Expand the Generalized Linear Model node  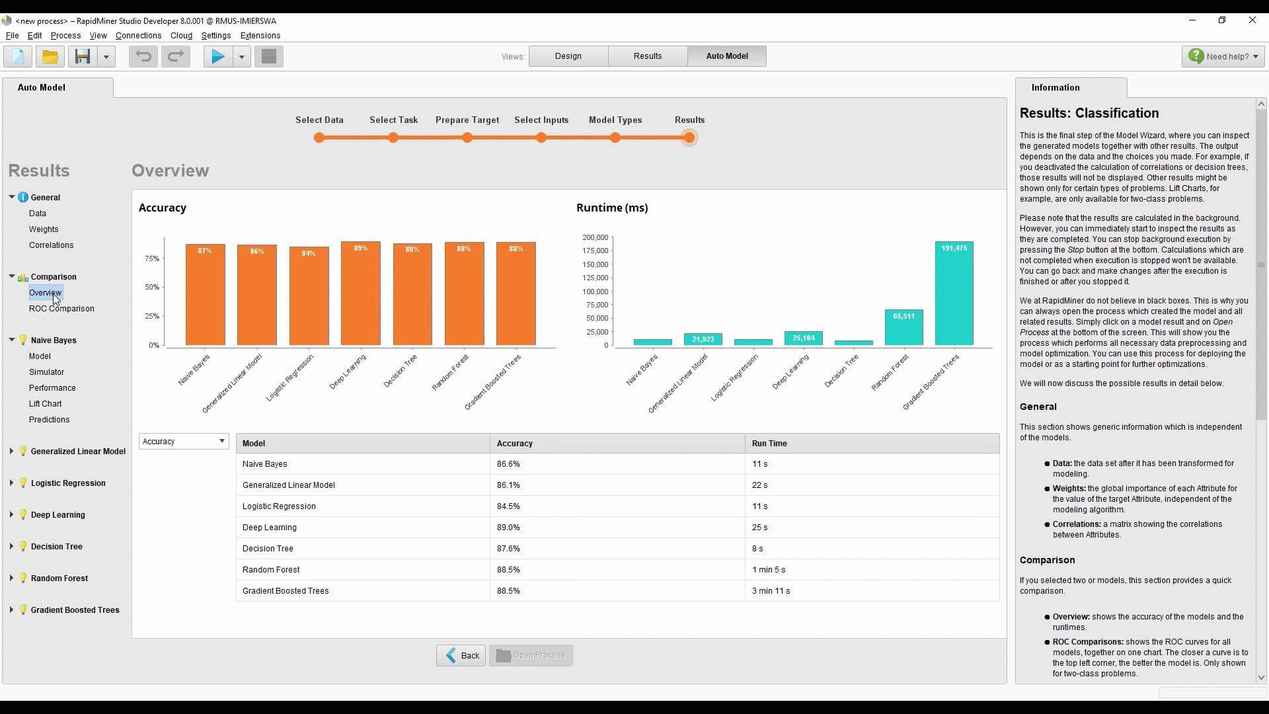point(11,451)
